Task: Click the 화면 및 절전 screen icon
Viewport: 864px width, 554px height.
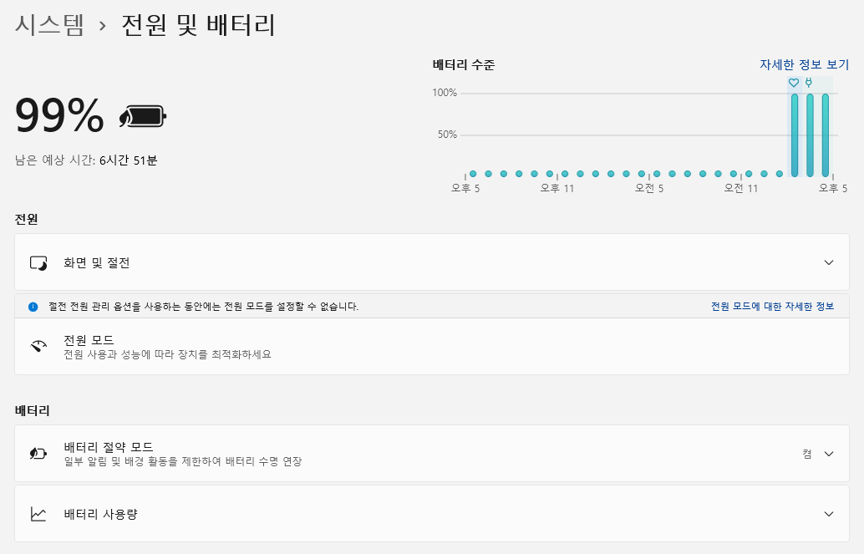Action: [38, 262]
